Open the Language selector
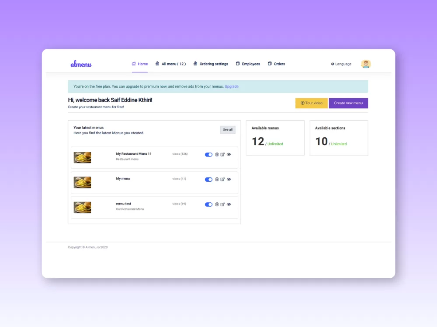Screen dimensions: 437x327 [x=341, y=64]
